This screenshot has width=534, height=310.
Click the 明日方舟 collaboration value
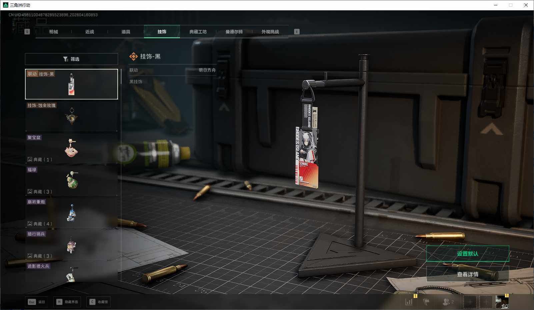click(x=207, y=70)
